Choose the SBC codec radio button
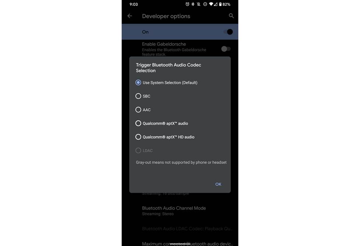Screen dimensions: 360x246 [x=143, y=96]
